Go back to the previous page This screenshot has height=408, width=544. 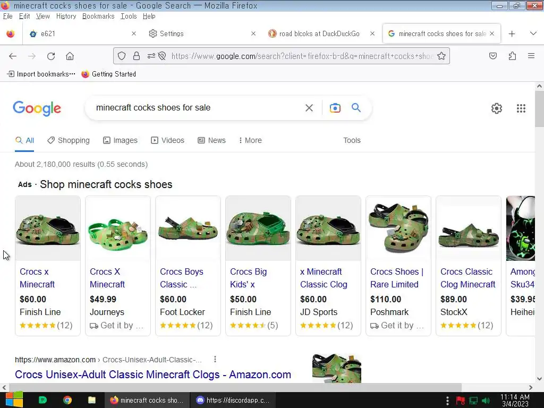[13, 56]
